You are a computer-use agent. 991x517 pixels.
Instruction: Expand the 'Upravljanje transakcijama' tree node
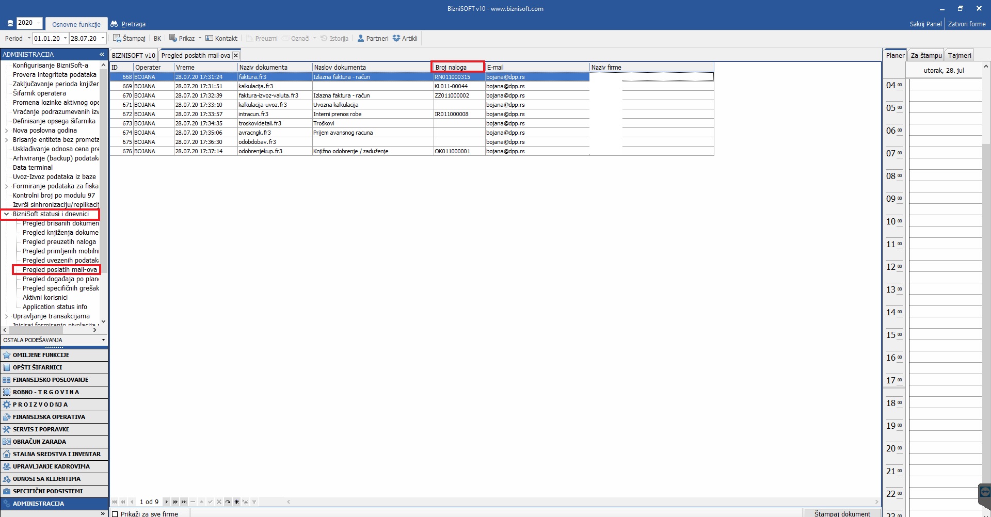pyautogui.click(x=6, y=316)
